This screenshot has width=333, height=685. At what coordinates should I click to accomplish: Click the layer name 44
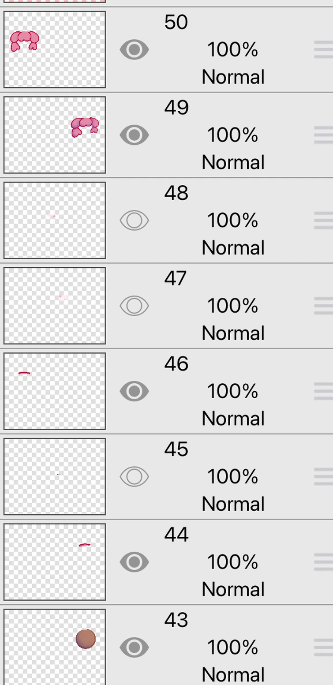click(x=176, y=535)
